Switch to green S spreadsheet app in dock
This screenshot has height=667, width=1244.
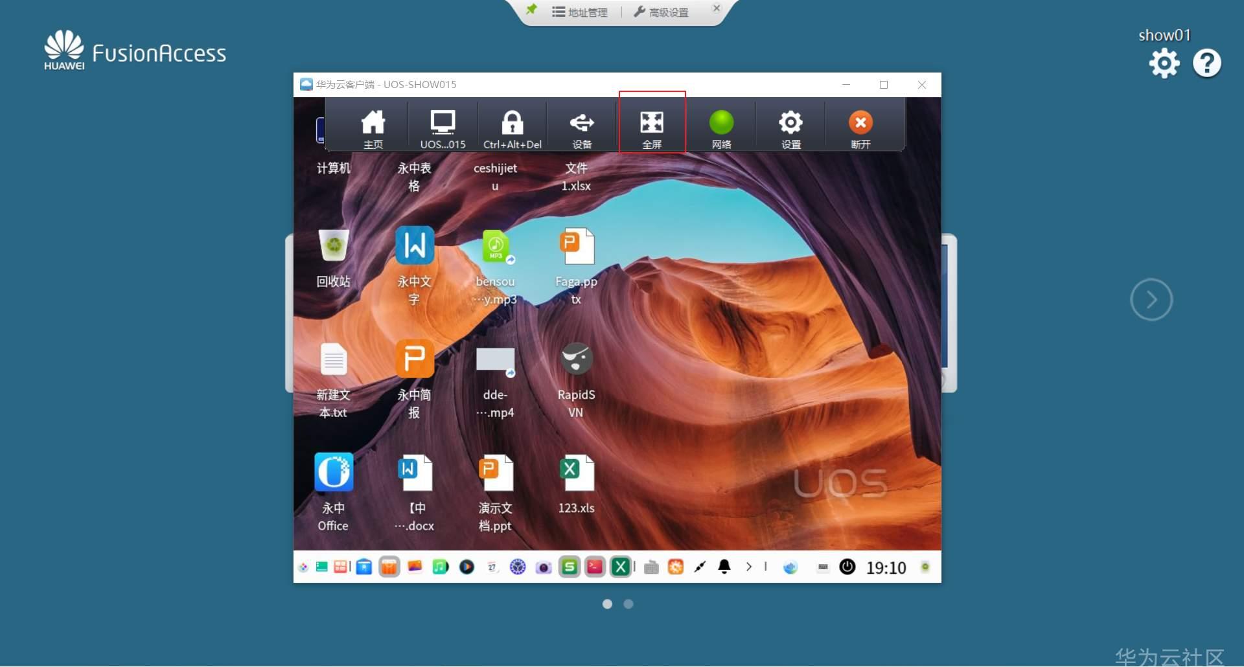570,567
